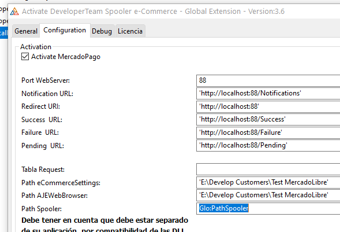Click the dialog title bar text
The image size is (340, 232).
(153, 12)
